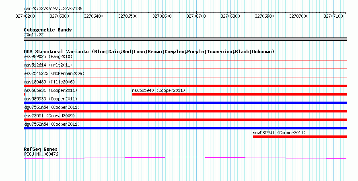The width and height of the screenshot is (358, 181).
Task: Click the chr20:32706197..32707136 region label
Action: 53,9
